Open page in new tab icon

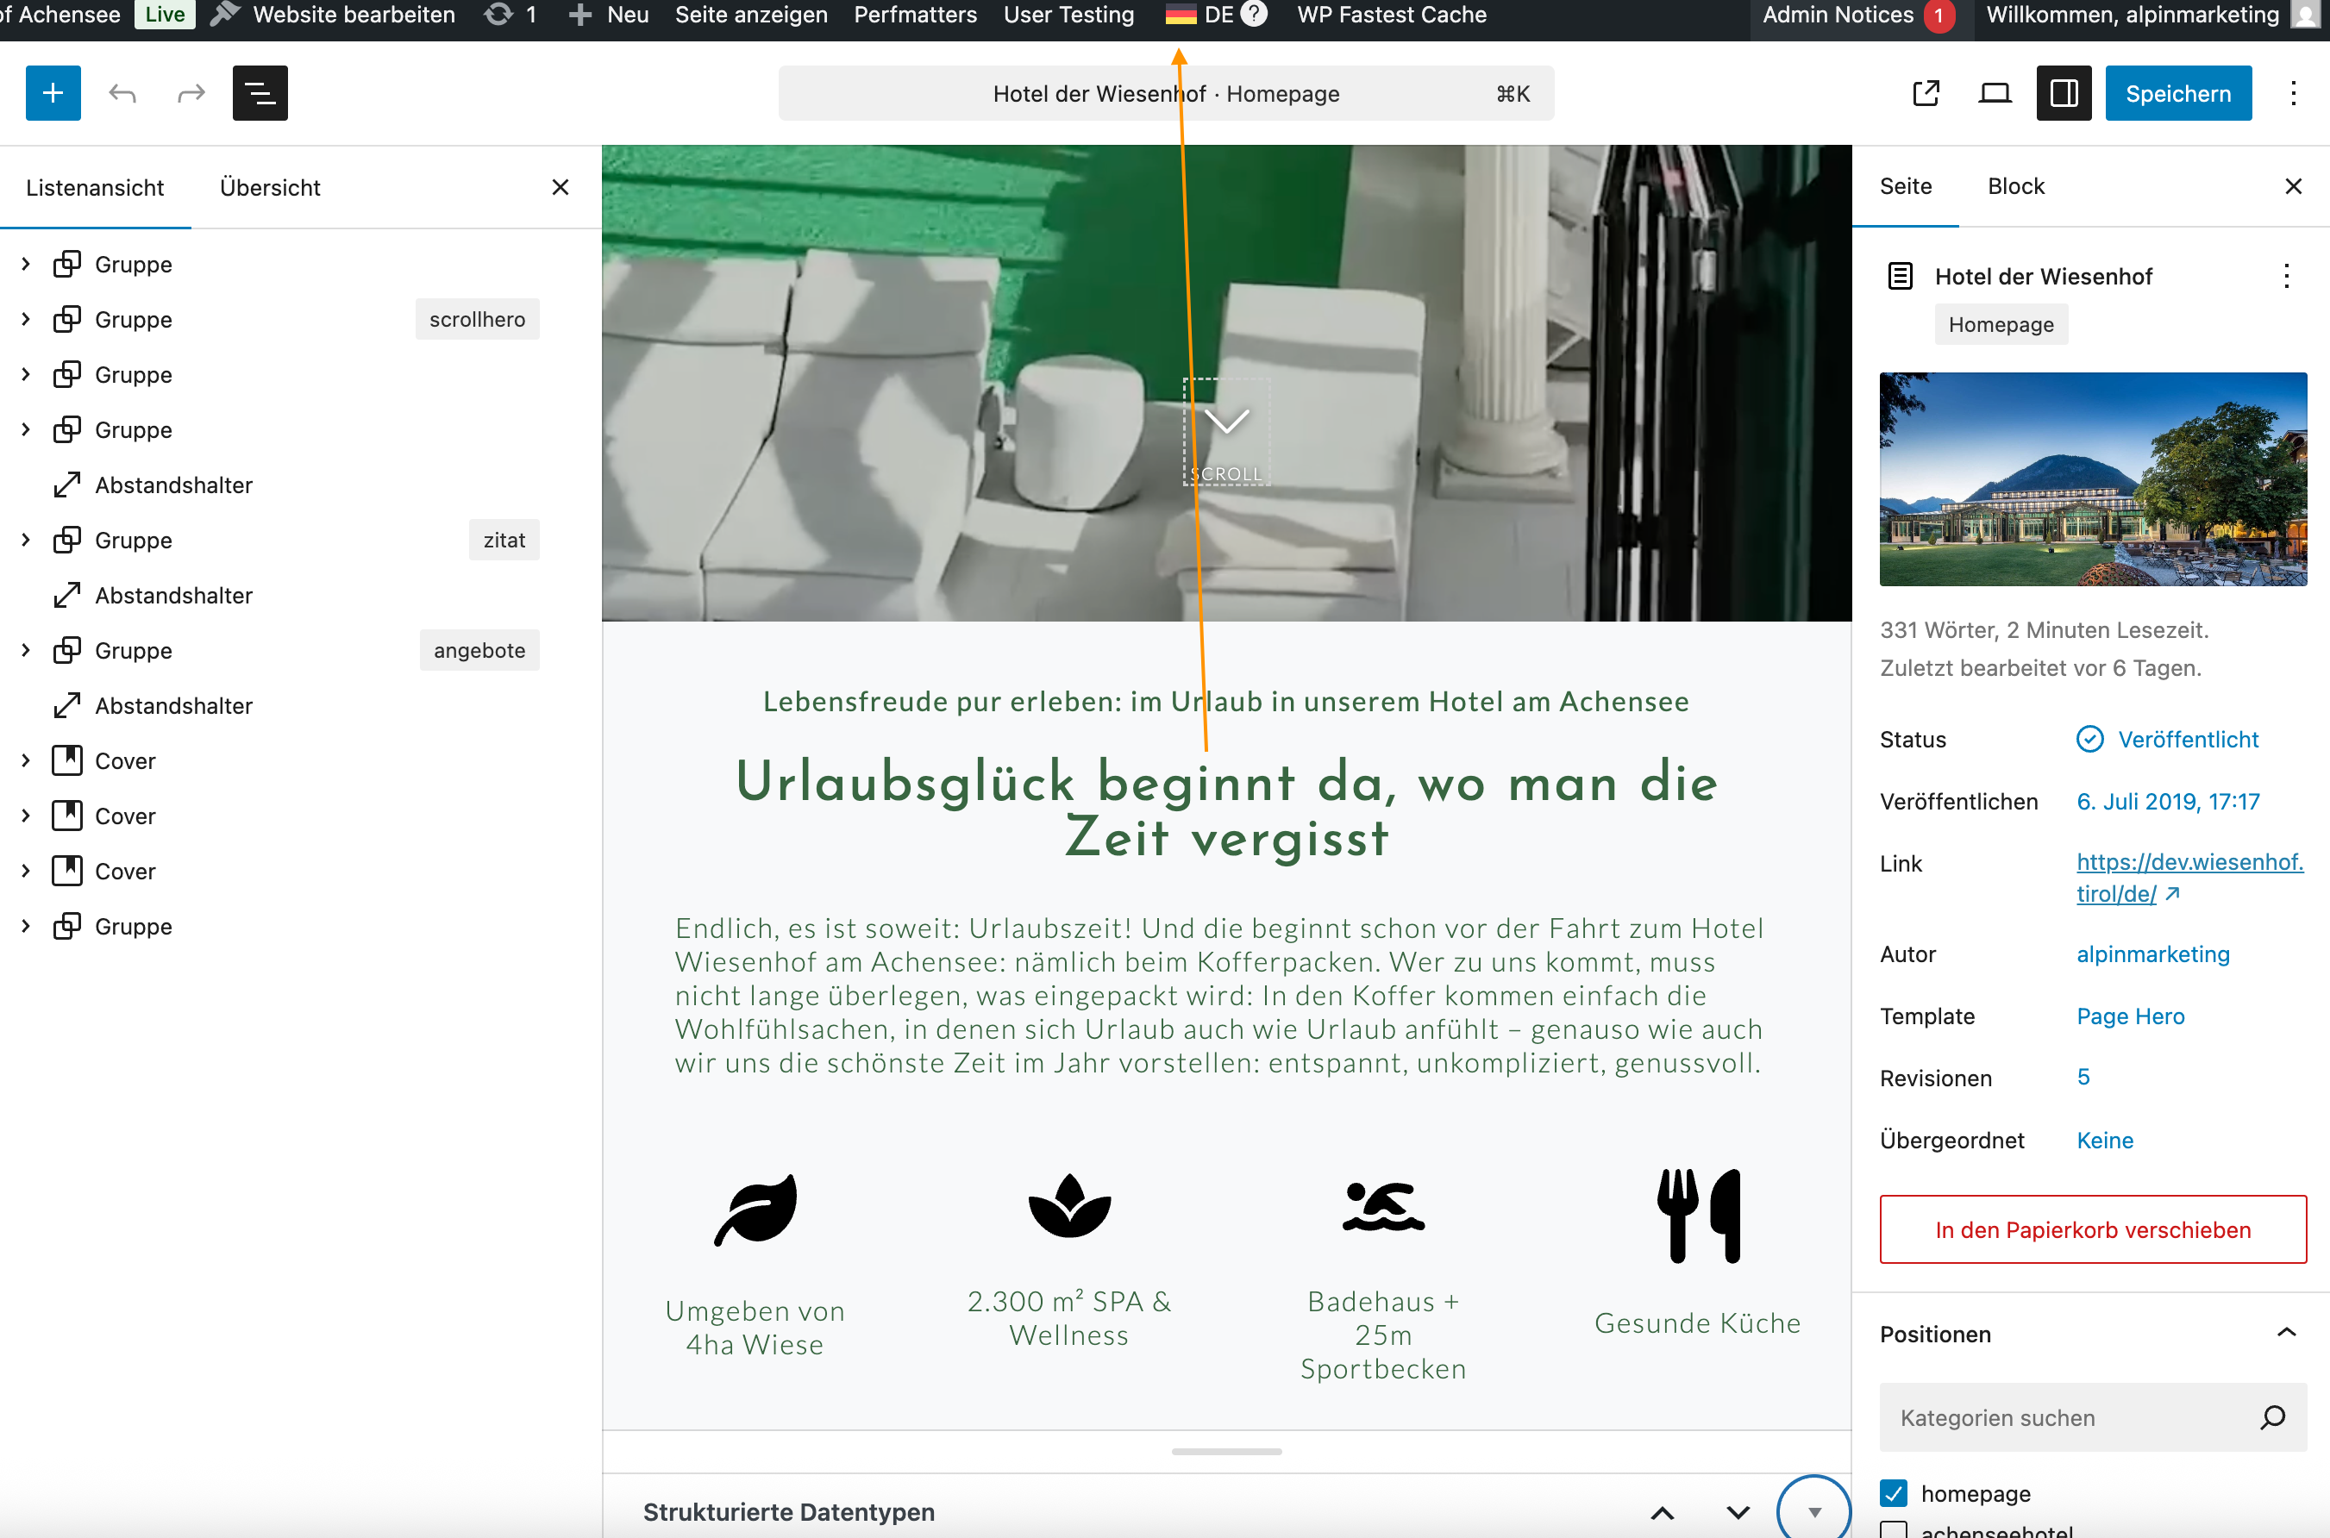1926,93
